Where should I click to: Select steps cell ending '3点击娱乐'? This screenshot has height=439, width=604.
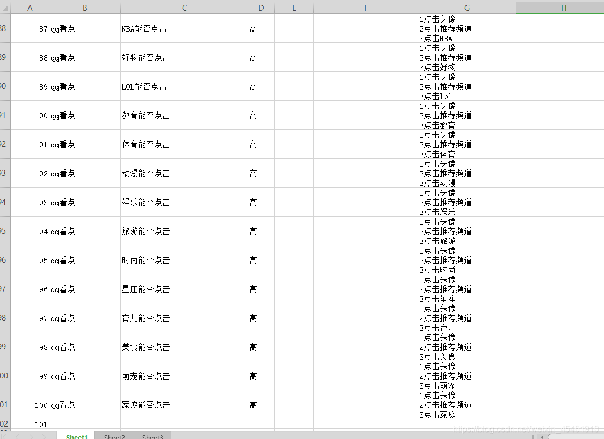pos(467,202)
